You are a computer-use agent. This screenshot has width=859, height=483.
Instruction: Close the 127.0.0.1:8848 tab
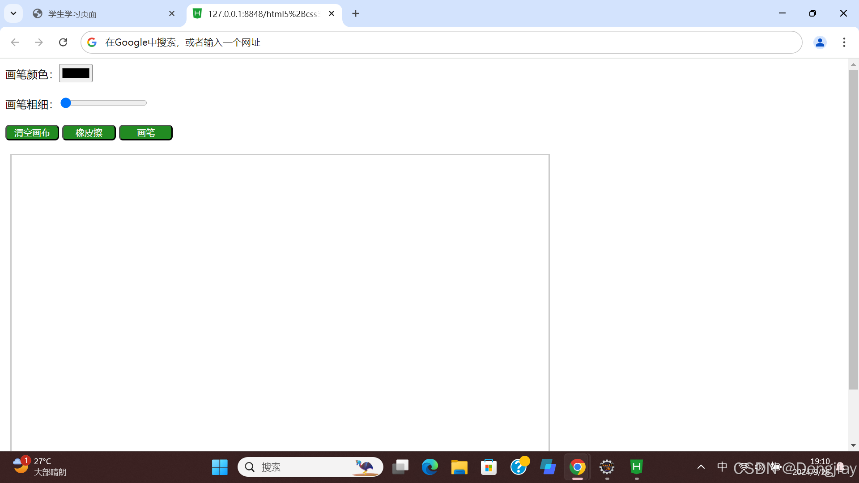(332, 13)
